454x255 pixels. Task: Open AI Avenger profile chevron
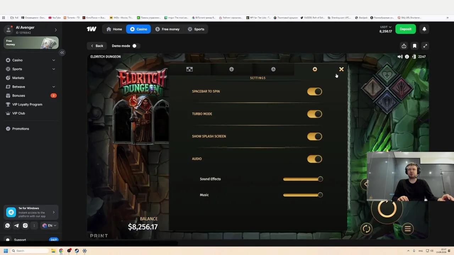tap(55, 30)
